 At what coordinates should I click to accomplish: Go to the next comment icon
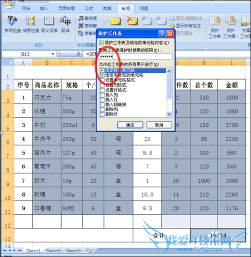coord(161,21)
